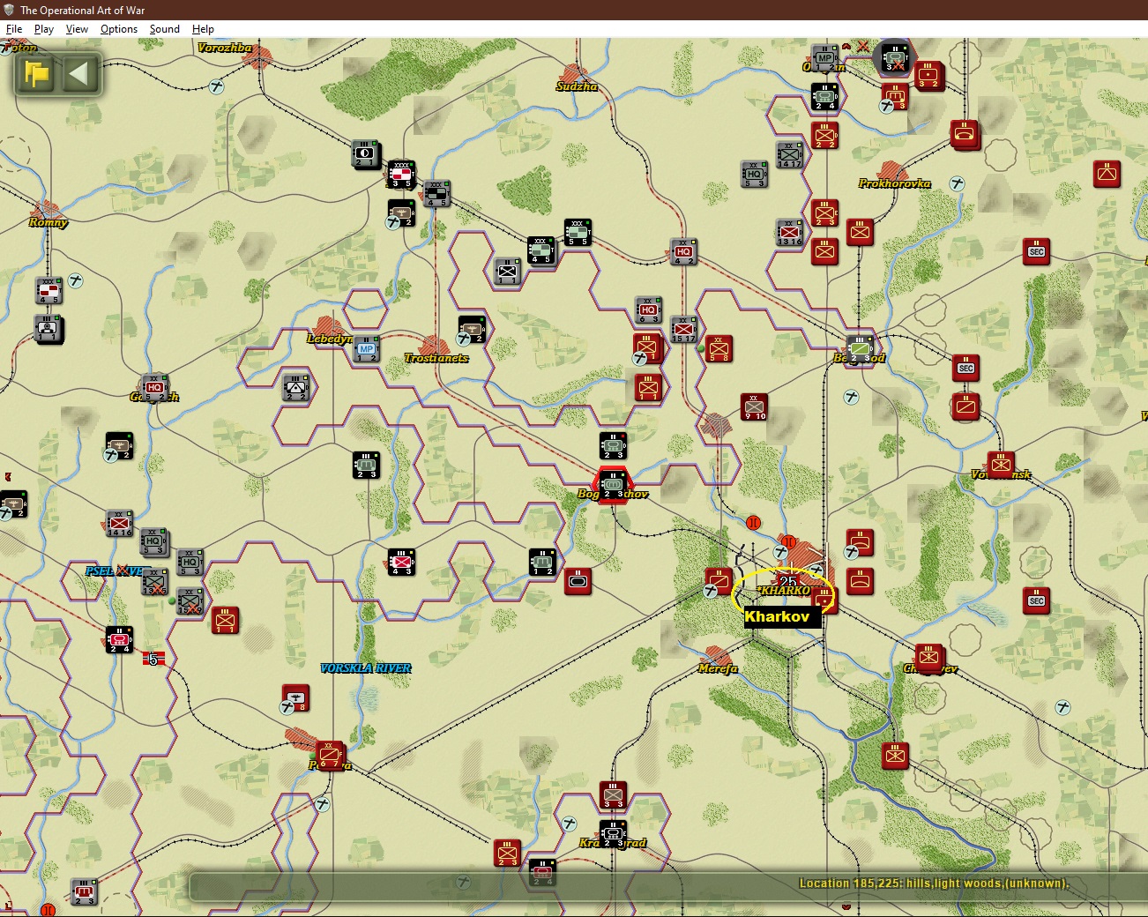Select the gray infantry unit marked 15 17

pyautogui.click(x=683, y=330)
